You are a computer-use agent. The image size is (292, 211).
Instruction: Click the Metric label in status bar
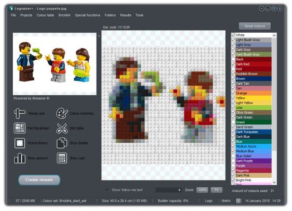point(226,201)
